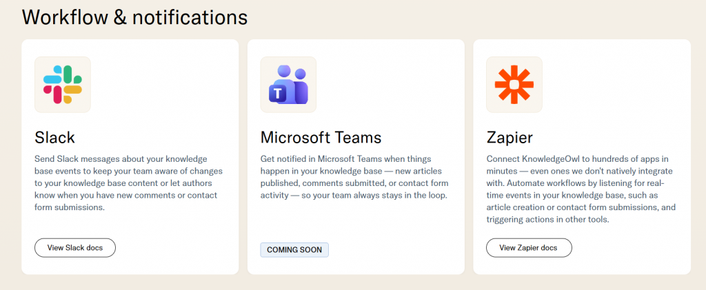
Task: Open the View Zapier docs button
Action: coord(529,248)
